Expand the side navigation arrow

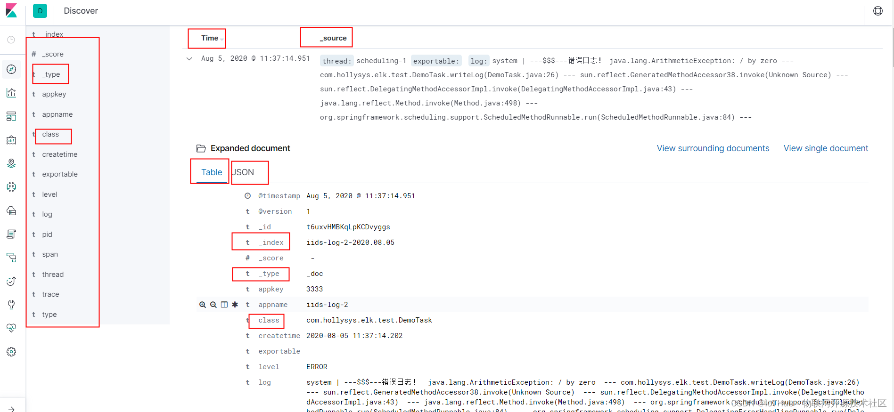[x=11, y=409]
